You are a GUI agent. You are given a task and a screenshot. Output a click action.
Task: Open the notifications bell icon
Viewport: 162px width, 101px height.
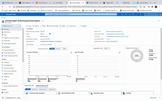[130, 14]
